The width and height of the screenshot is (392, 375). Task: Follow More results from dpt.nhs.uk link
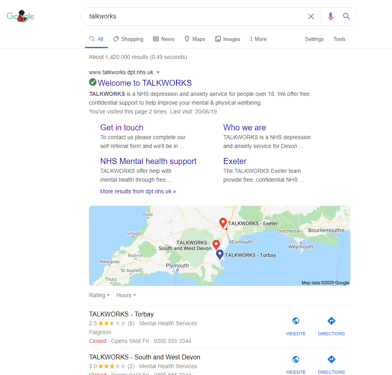click(x=138, y=191)
